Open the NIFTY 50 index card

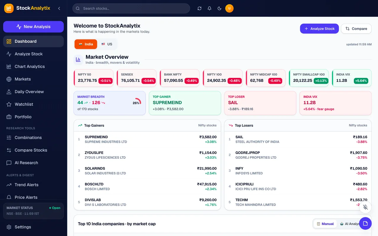tap(93, 78)
